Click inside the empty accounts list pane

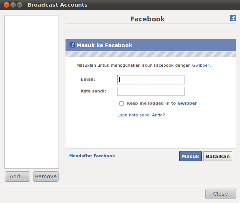pos(32,92)
